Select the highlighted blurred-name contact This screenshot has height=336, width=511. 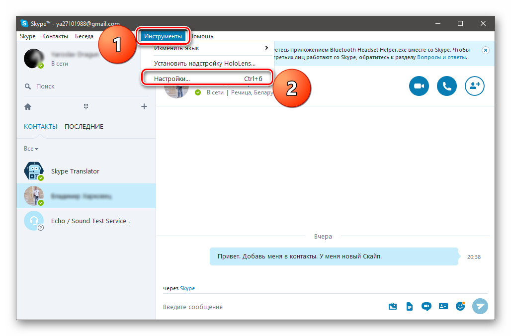pos(86,196)
